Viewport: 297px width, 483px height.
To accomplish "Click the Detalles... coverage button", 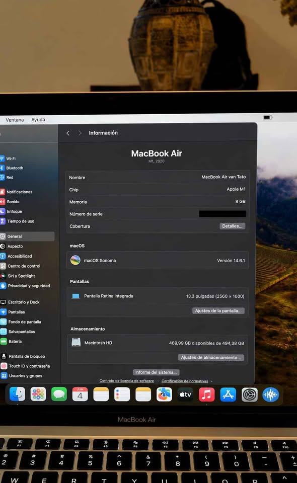I will [x=232, y=226].
